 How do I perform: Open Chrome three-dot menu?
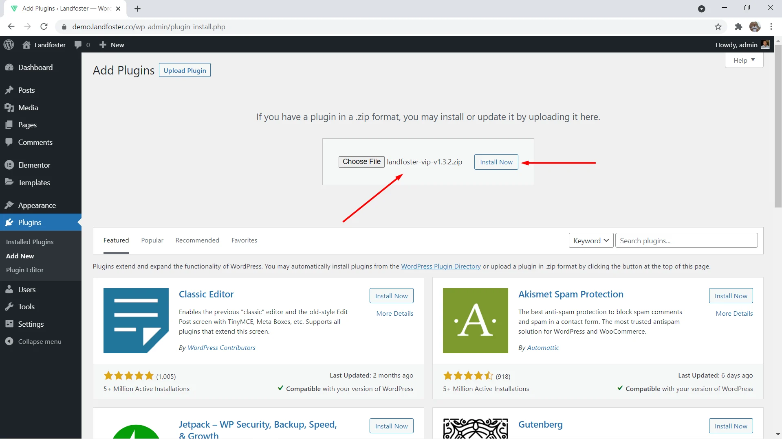(x=771, y=27)
